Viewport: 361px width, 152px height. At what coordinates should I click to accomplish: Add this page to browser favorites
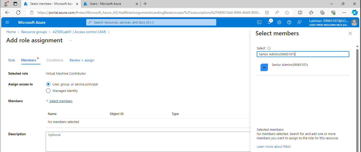(x=287, y=13)
